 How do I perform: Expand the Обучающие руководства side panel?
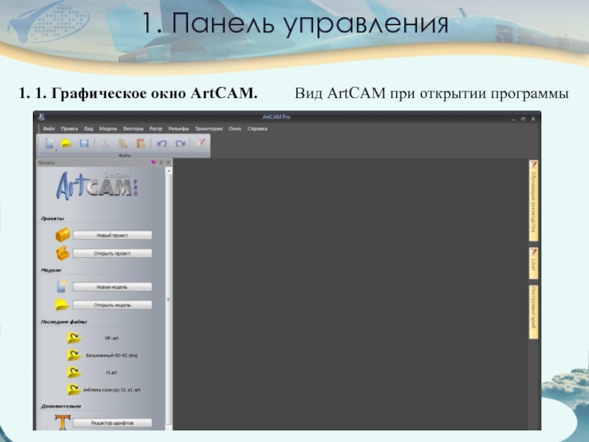click(534, 200)
